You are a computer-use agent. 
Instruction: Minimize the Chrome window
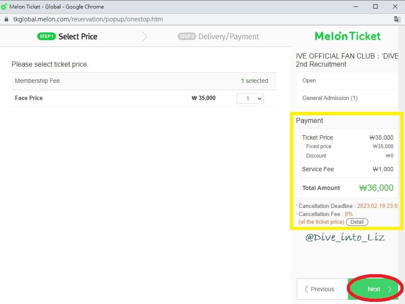(356, 6)
